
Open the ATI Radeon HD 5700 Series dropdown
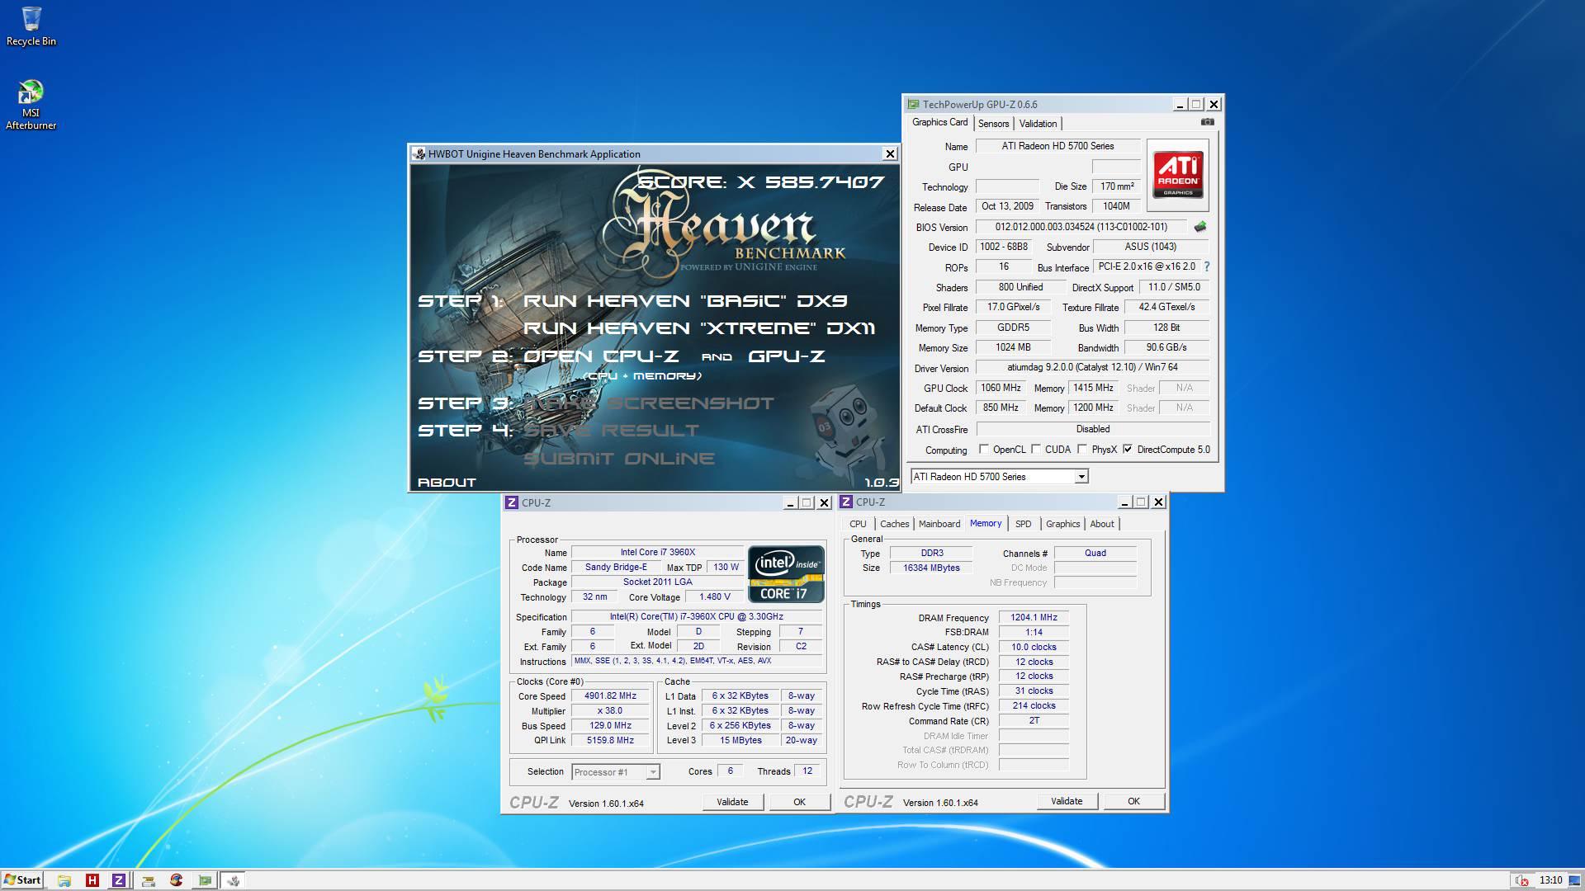tap(1000, 477)
